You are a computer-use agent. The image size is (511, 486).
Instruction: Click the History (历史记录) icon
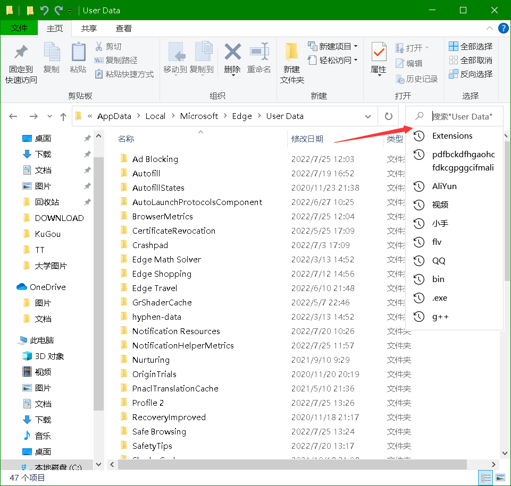pos(400,79)
